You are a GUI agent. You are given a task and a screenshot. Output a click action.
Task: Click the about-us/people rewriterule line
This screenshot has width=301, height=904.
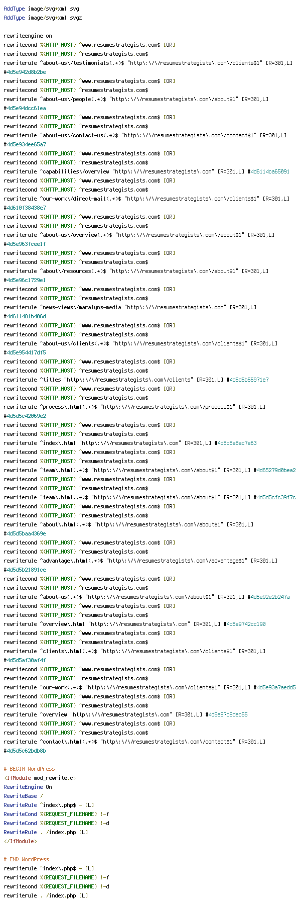click(x=136, y=100)
